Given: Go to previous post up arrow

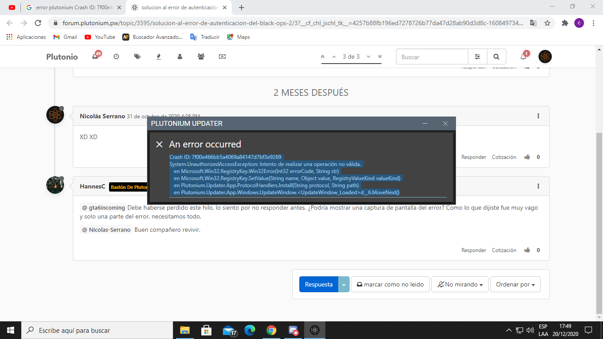Looking at the screenshot, I should click(x=334, y=56).
